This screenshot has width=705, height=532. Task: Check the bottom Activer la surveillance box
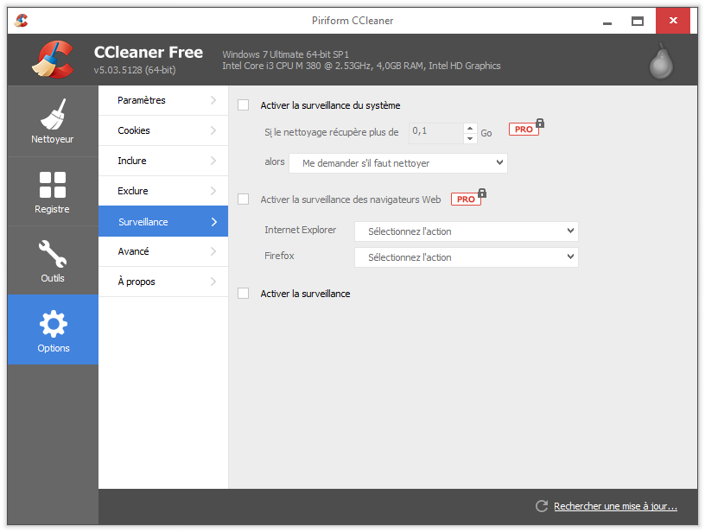(x=243, y=294)
